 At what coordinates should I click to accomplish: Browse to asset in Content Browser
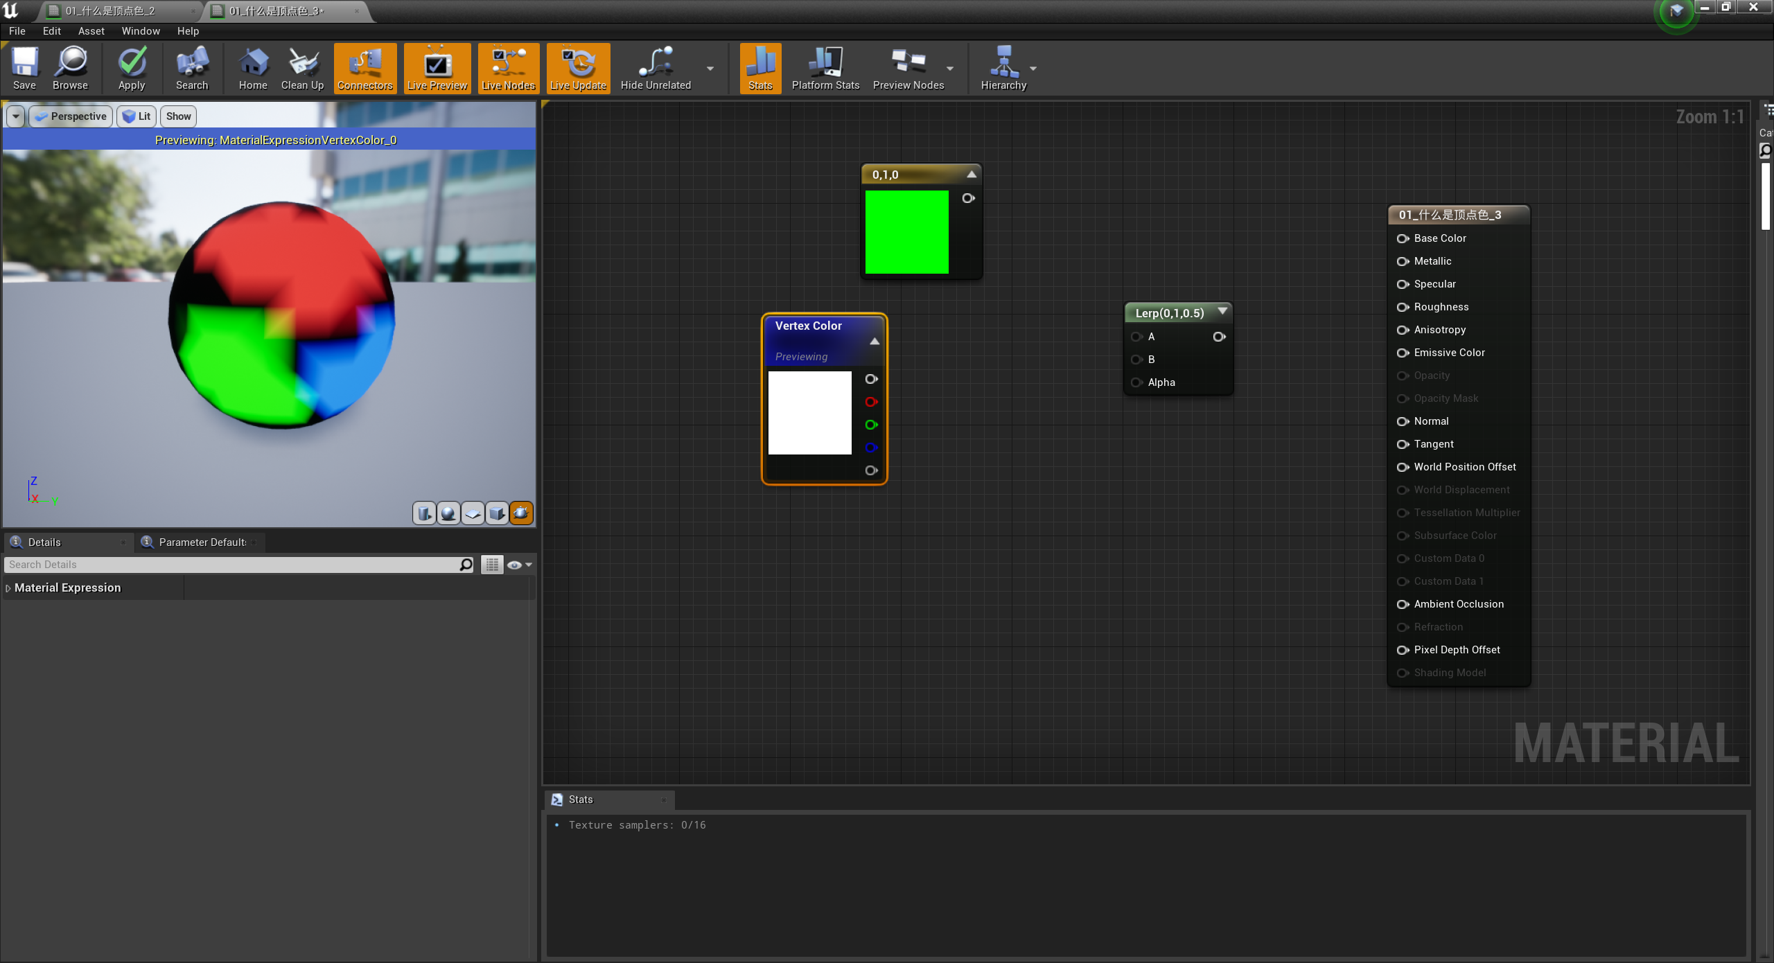click(69, 67)
